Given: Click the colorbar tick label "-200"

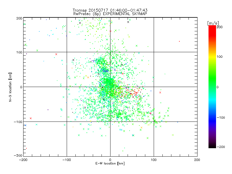Looking at the screenshot, I should pos(221,147).
